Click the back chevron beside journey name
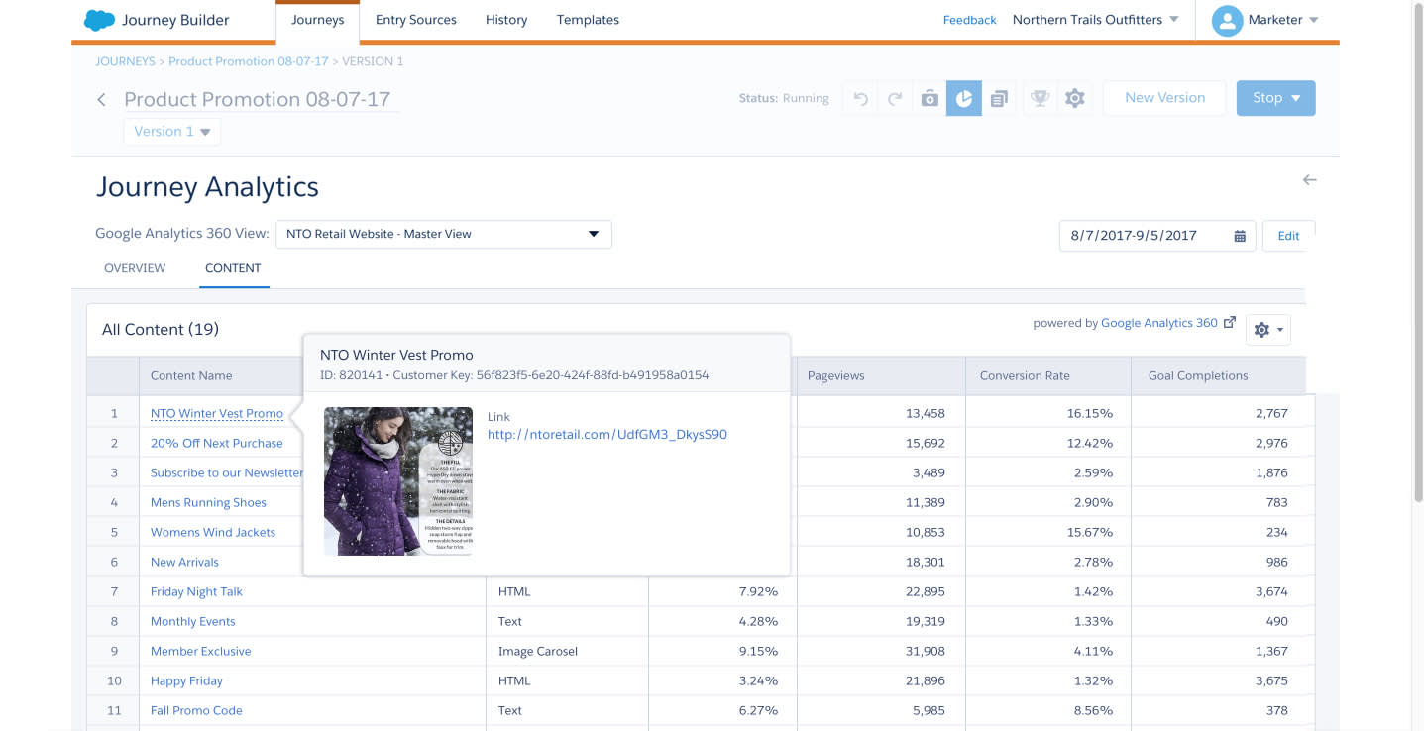The image size is (1424, 731). pos(101,100)
